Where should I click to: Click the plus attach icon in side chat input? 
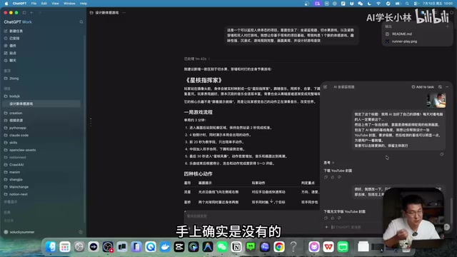(x=326, y=227)
